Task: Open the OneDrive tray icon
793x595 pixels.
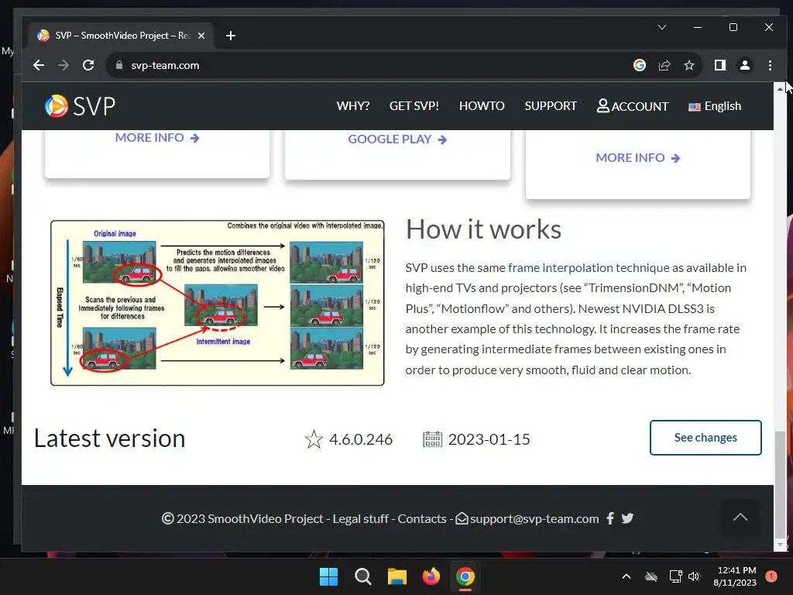Action: tap(651, 576)
